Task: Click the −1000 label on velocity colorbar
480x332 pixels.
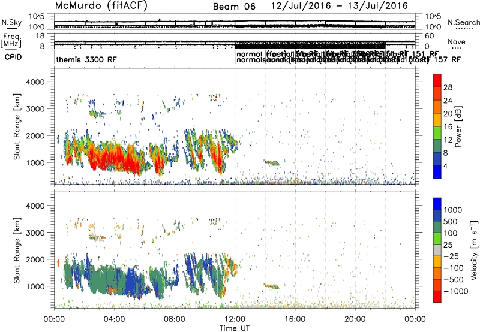Action: (x=455, y=291)
